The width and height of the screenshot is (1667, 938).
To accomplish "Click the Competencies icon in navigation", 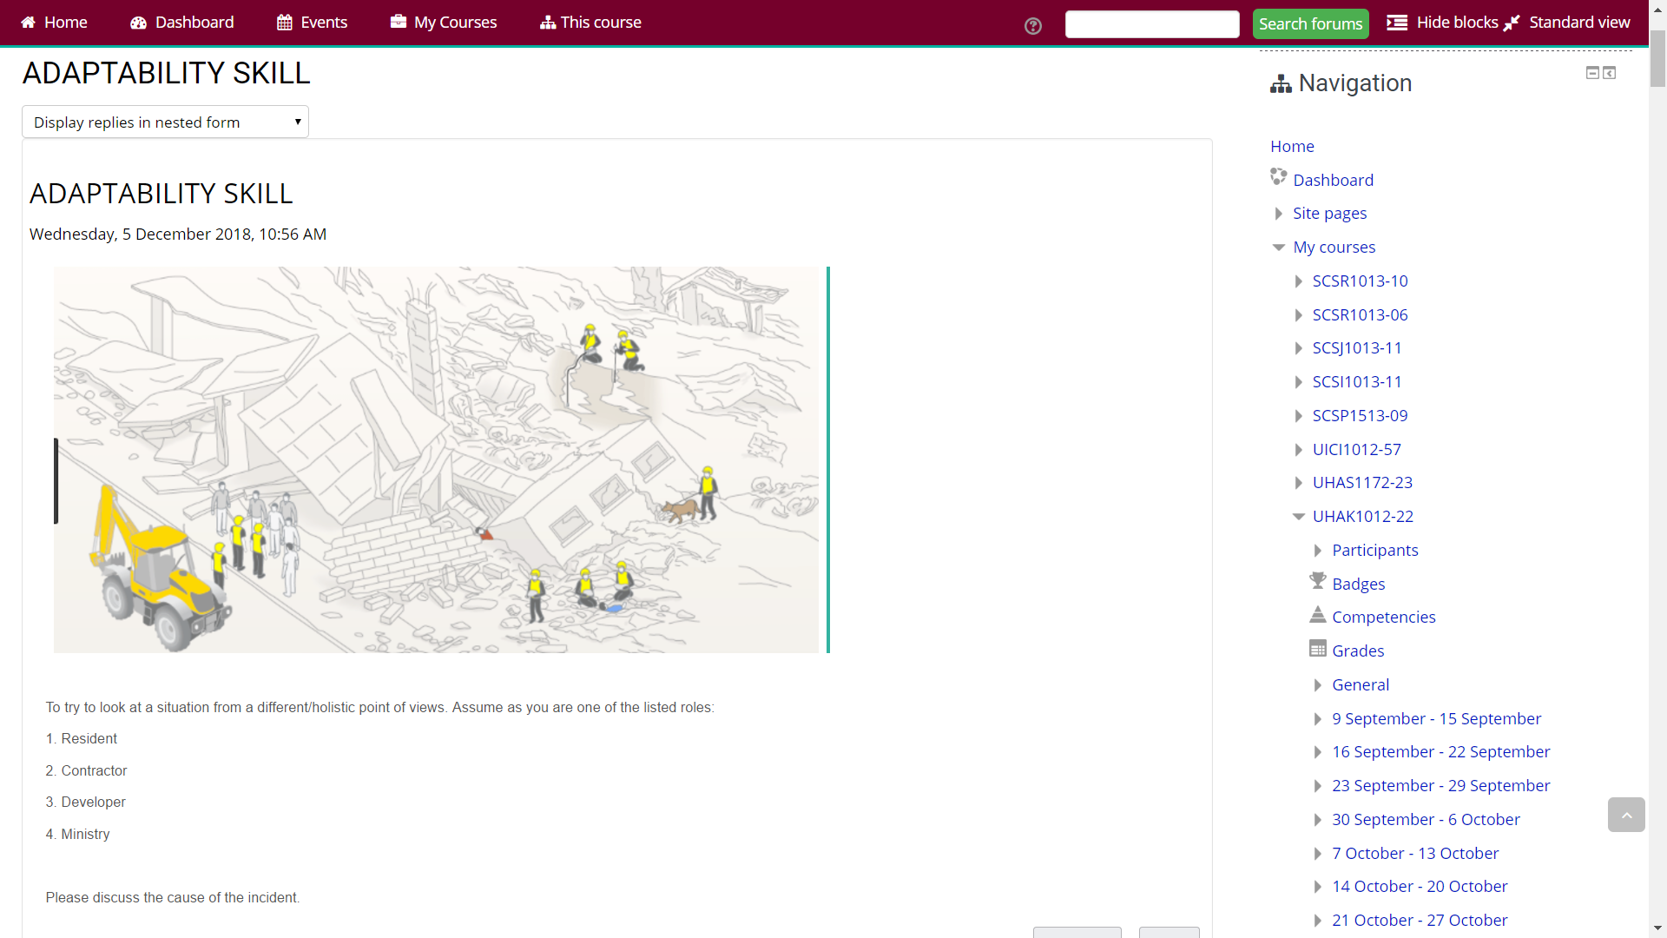I will pyautogui.click(x=1317, y=615).
